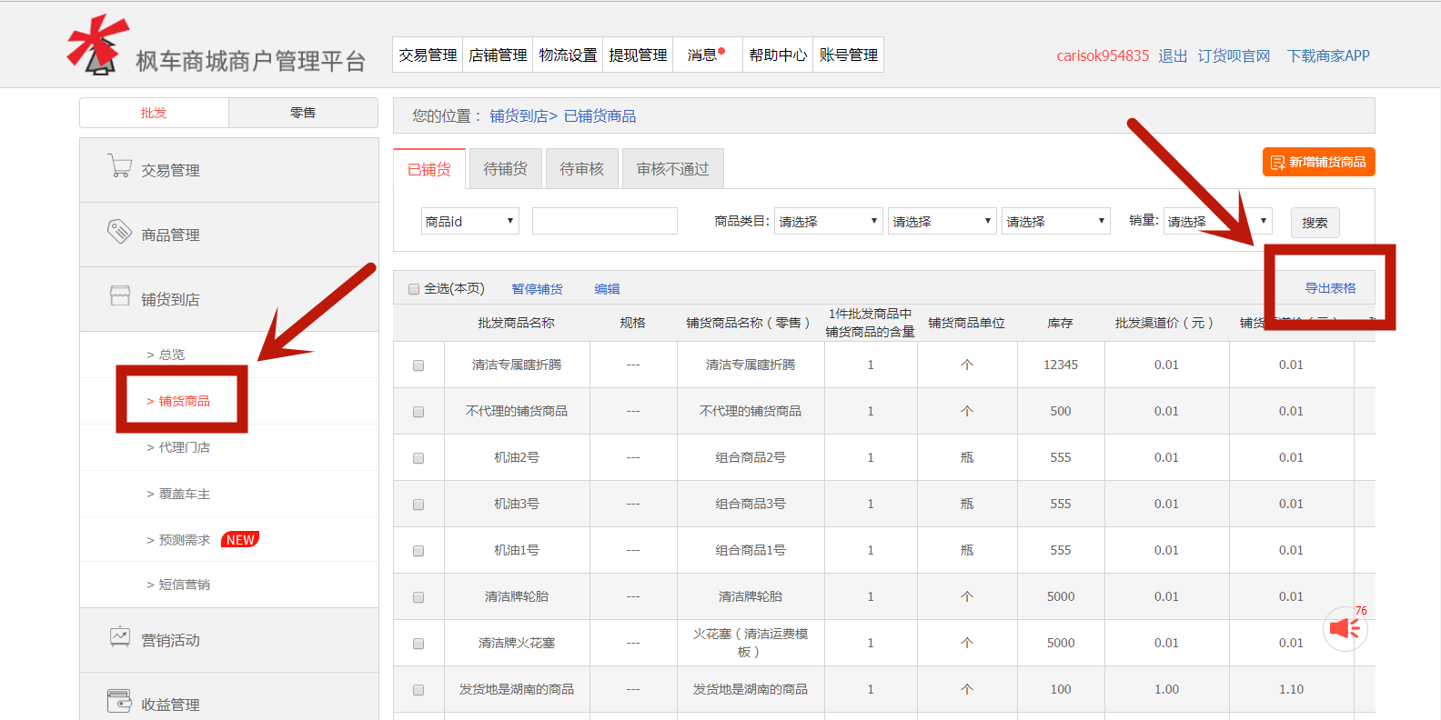
Task: Open 店铺管理 in top menu
Action: [498, 55]
